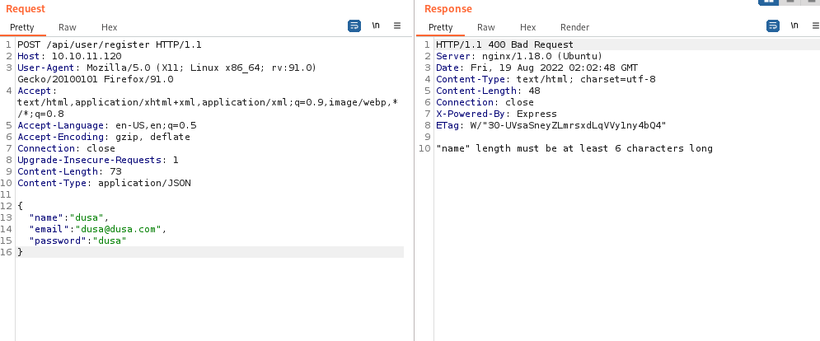820x341 pixels.
Task: Switch to the top-bottom split layout icon
Action: (x=790, y=2)
